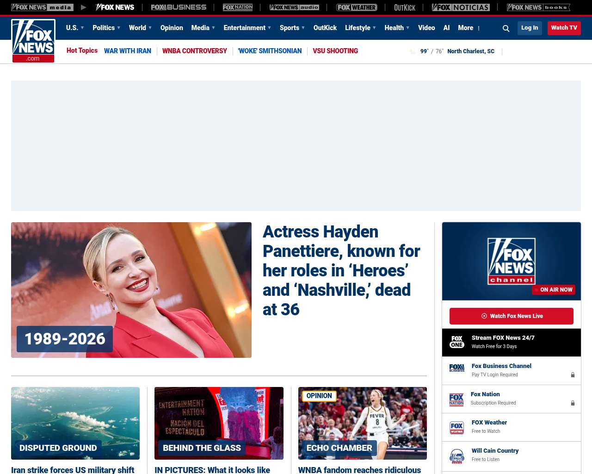Click the OPINION tag on WNBA story

319,396
